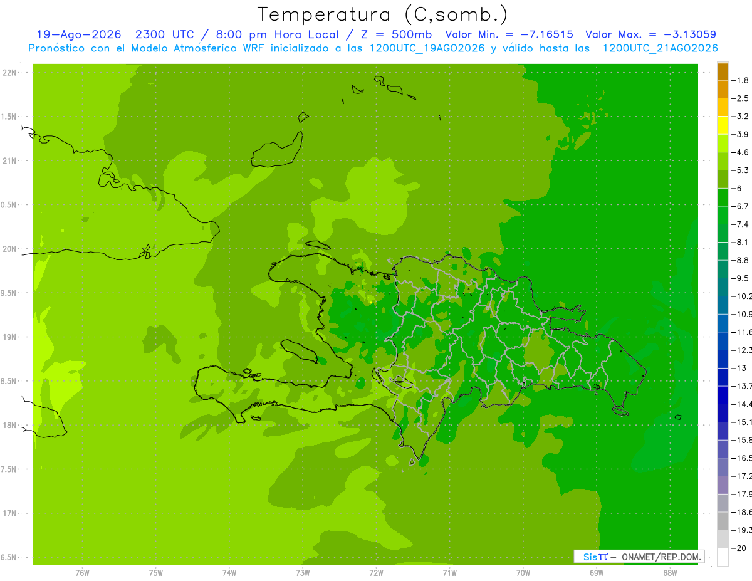Image resolution: width=752 pixels, height=581 pixels.
Task: Click the '18N' latitude tick label
Action: pyautogui.click(x=11, y=425)
